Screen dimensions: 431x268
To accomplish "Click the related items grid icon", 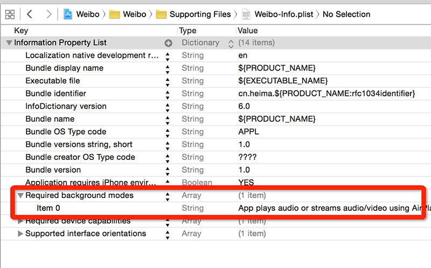I will point(10,14).
